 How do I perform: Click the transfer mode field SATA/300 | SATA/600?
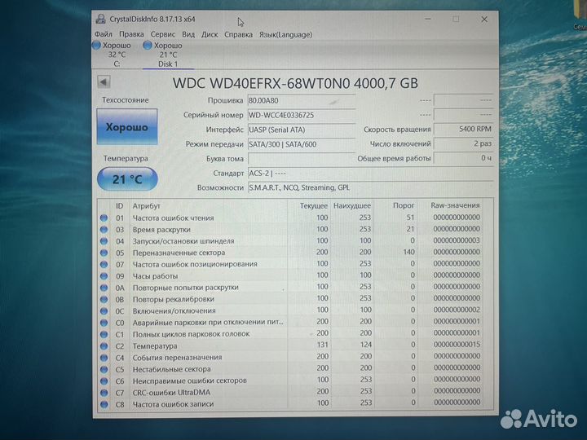click(x=301, y=144)
